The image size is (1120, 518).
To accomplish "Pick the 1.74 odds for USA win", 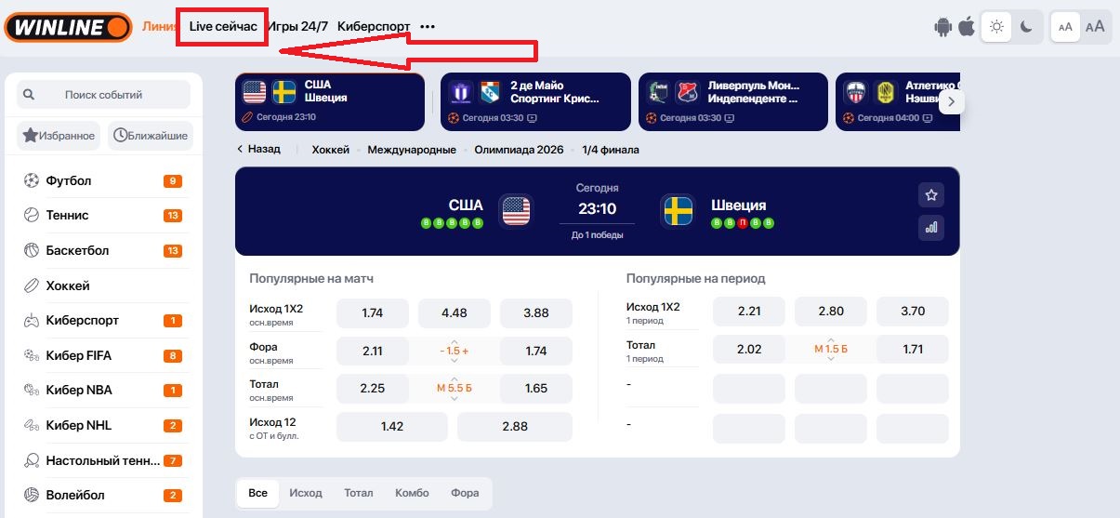I will coord(372,313).
